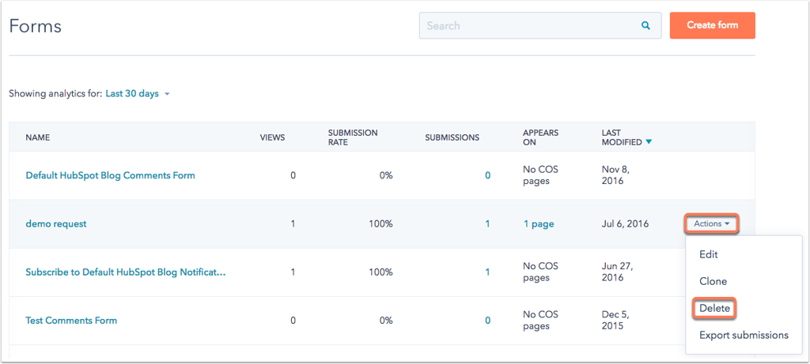Image resolution: width=810 pixels, height=364 pixels.
Task: Choose Clone from the Actions menu
Action: coord(713,282)
